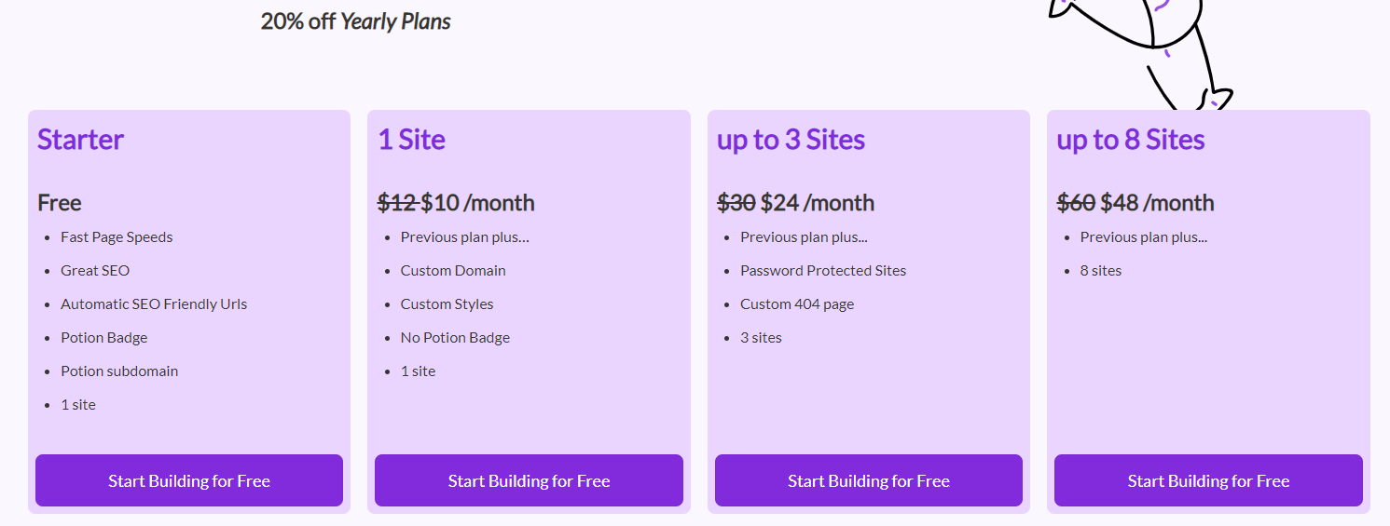Viewport: 1390px width, 526px height.
Task: Click the $10 /month price text
Action: click(x=477, y=202)
